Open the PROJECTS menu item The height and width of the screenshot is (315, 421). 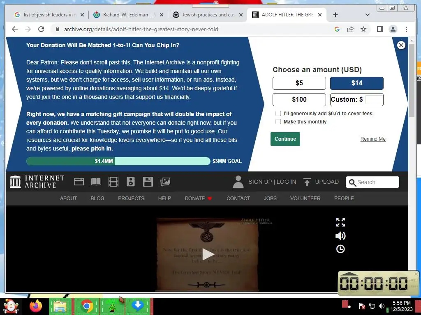tap(131, 199)
